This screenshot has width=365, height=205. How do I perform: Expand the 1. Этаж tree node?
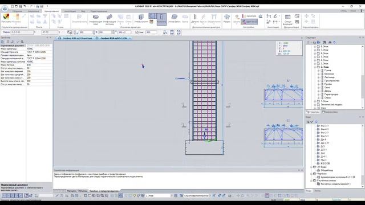tap(315, 101)
